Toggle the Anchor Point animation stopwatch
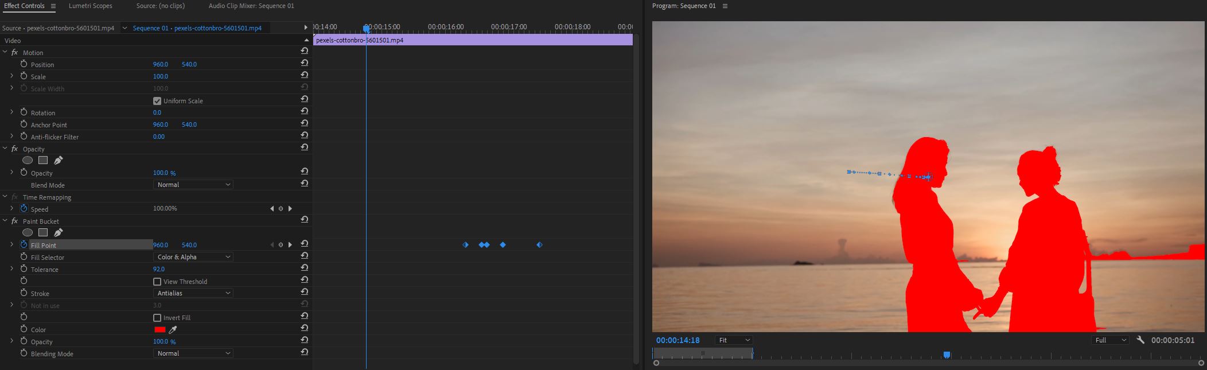Viewport: 1207px width, 370px height. [x=24, y=124]
